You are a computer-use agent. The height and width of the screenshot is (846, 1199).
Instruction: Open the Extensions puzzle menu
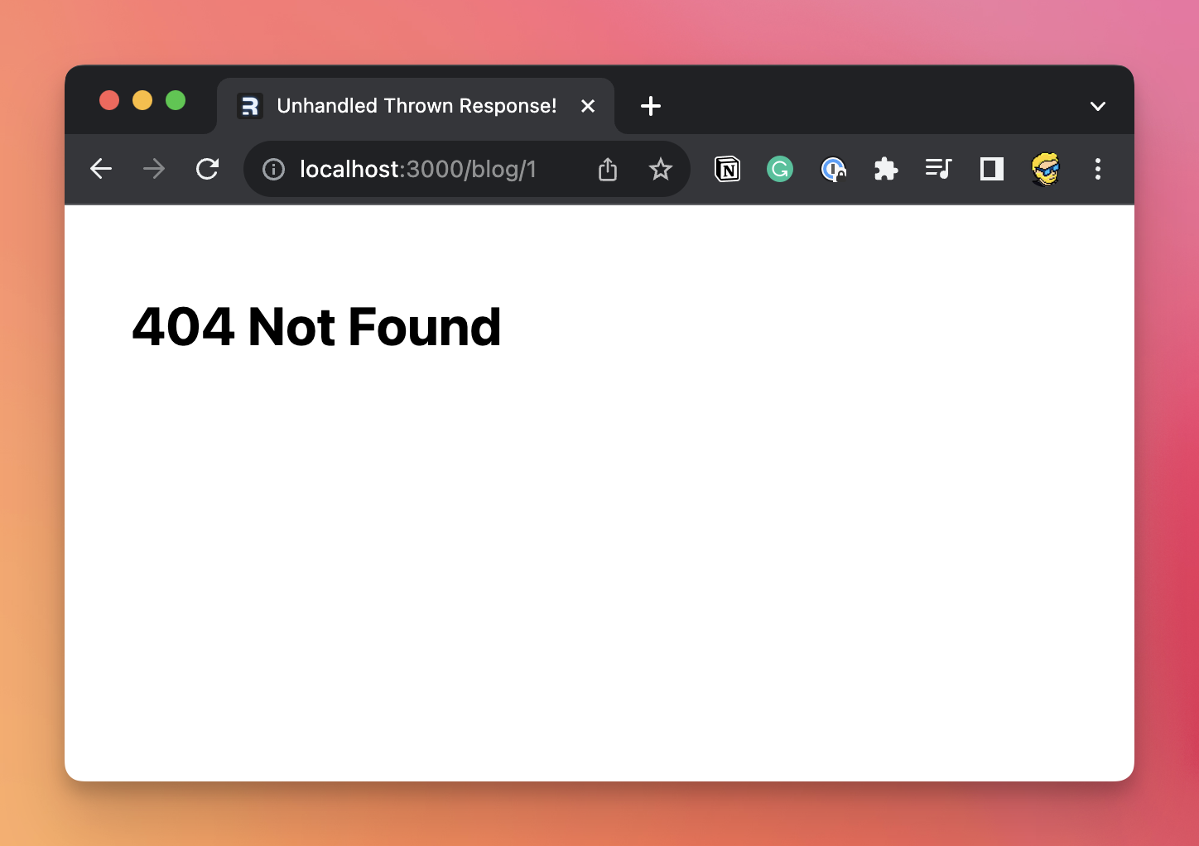point(885,170)
